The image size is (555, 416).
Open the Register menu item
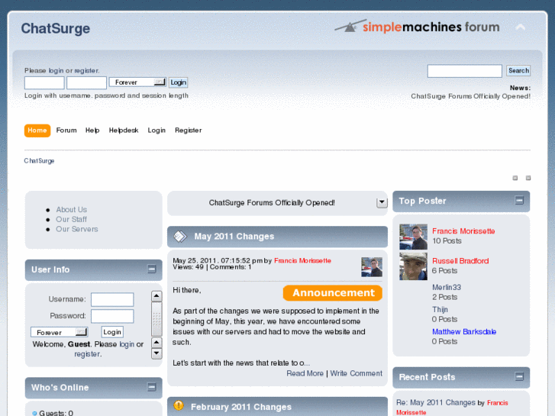[x=189, y=131]
